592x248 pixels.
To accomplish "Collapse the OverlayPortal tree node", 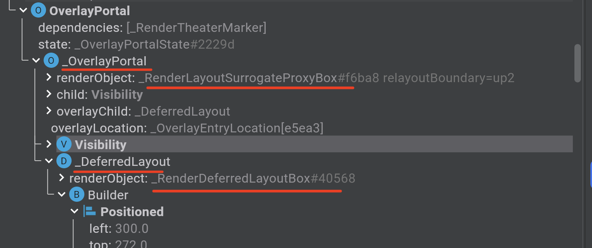I will point(23,11).
